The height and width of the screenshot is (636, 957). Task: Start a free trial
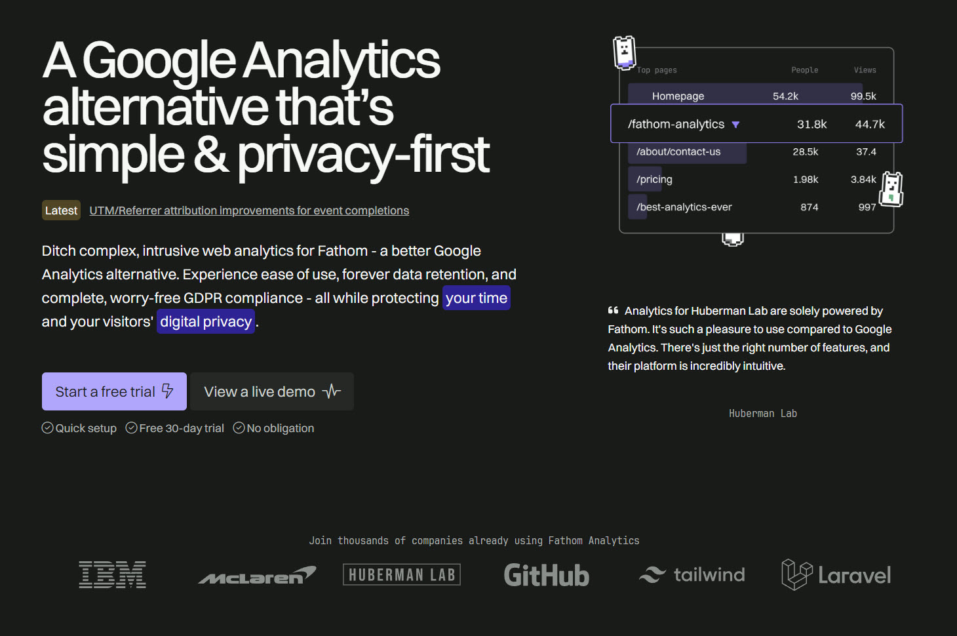click(x=114, y=391)
